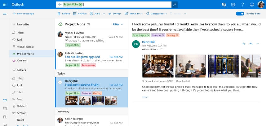
Task: Open the Categorize dropdown
Action: coord(156,14)
